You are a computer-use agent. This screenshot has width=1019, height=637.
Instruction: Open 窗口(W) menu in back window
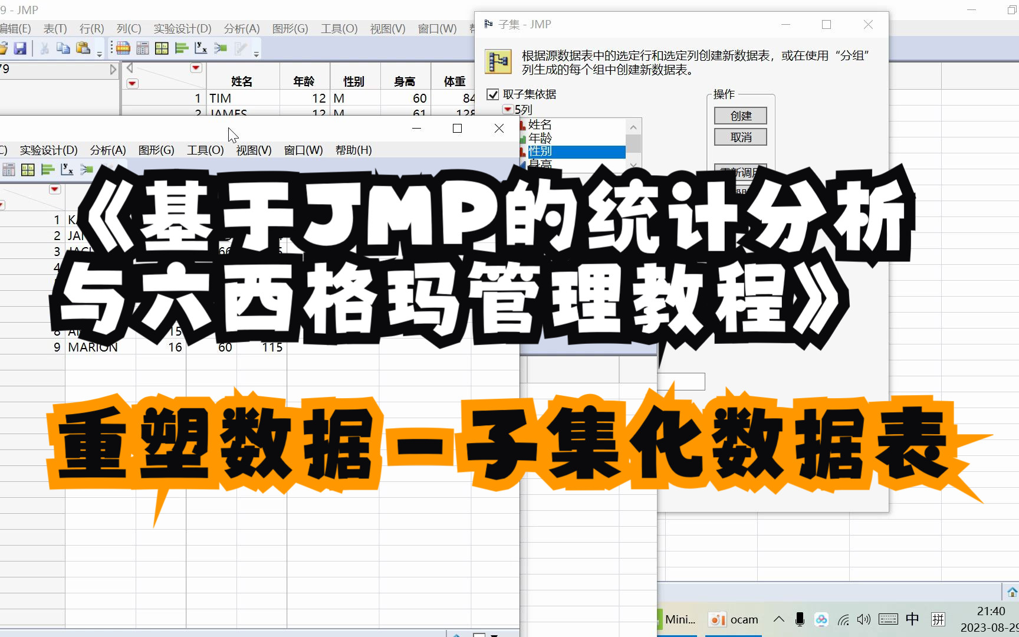pos(438,29)
